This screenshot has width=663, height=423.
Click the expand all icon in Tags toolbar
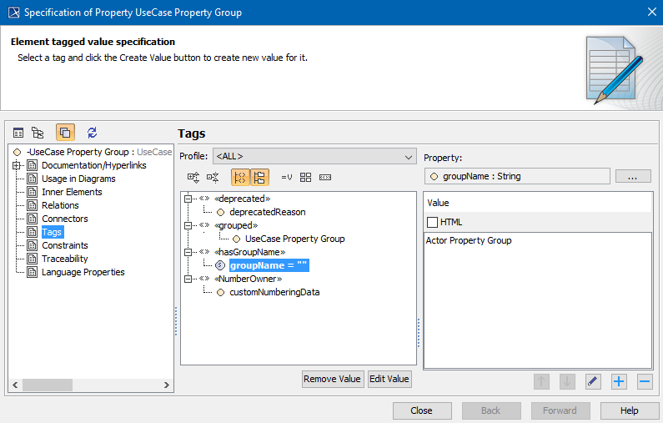(x=193, y=177)
